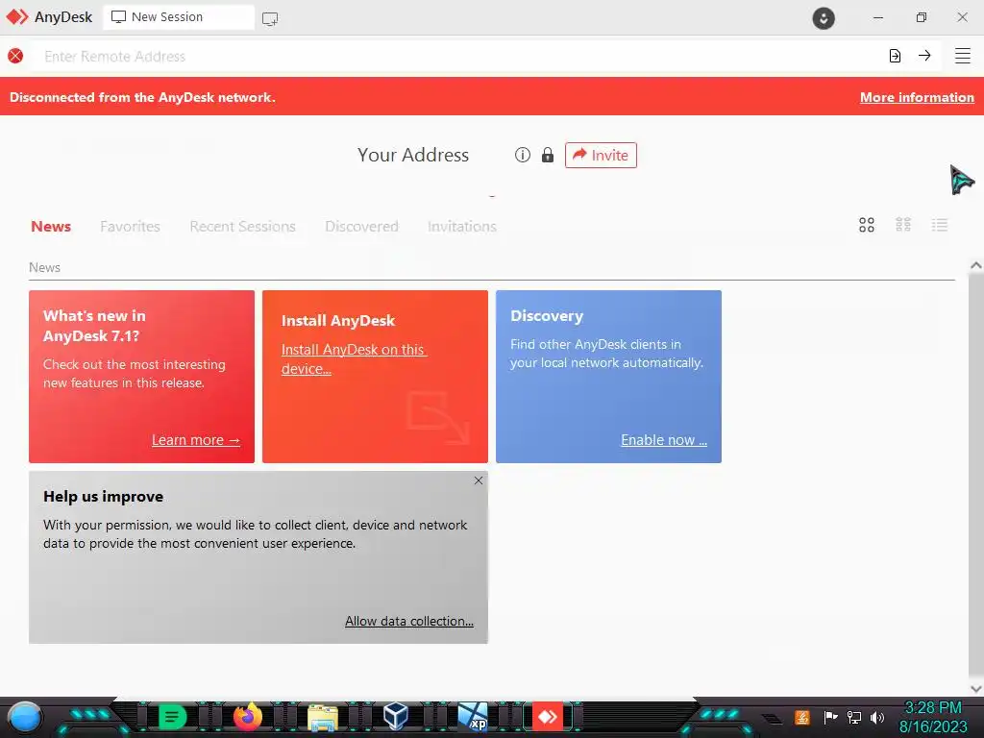Viewport: 984px width, 738px height.
Task: Open the profile download circle icon
Action: click(824, 17)
